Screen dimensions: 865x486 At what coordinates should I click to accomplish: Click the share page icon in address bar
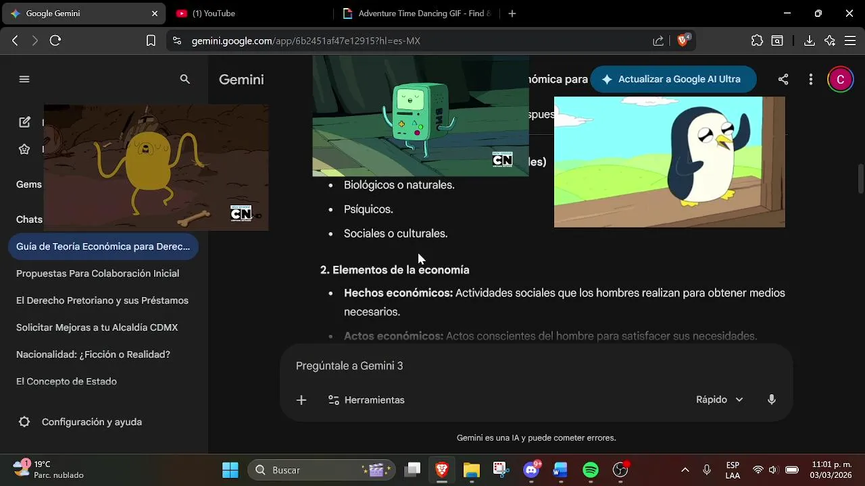point(658,40)
